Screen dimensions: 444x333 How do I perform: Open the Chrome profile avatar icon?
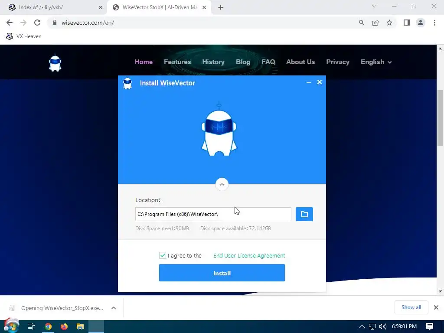click(421, 23)
